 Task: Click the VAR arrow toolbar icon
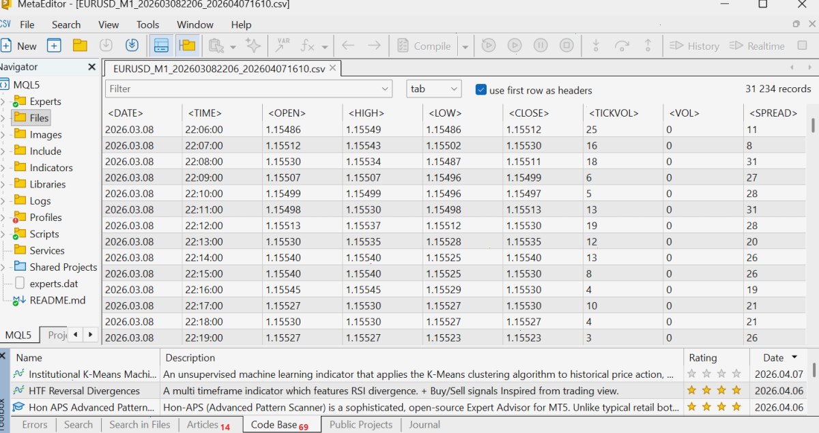tap(283, 46)
